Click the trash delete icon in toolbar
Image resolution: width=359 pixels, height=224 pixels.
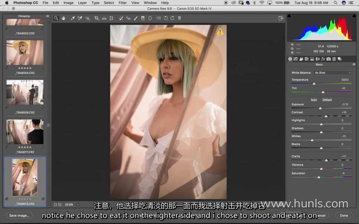[179, 18]
